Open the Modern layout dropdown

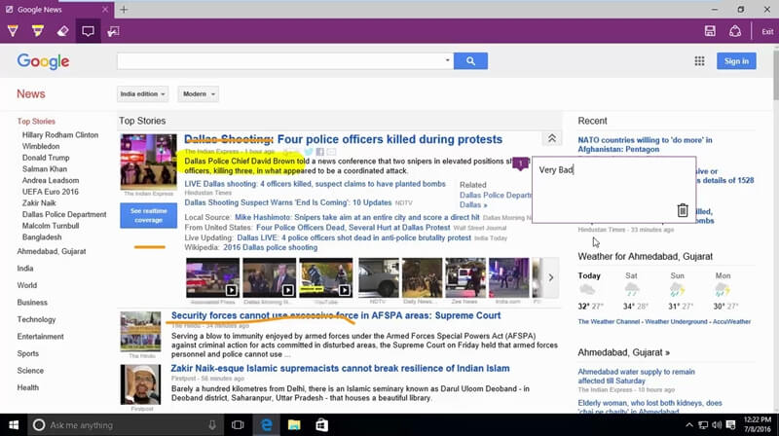[x=198, y=94]
